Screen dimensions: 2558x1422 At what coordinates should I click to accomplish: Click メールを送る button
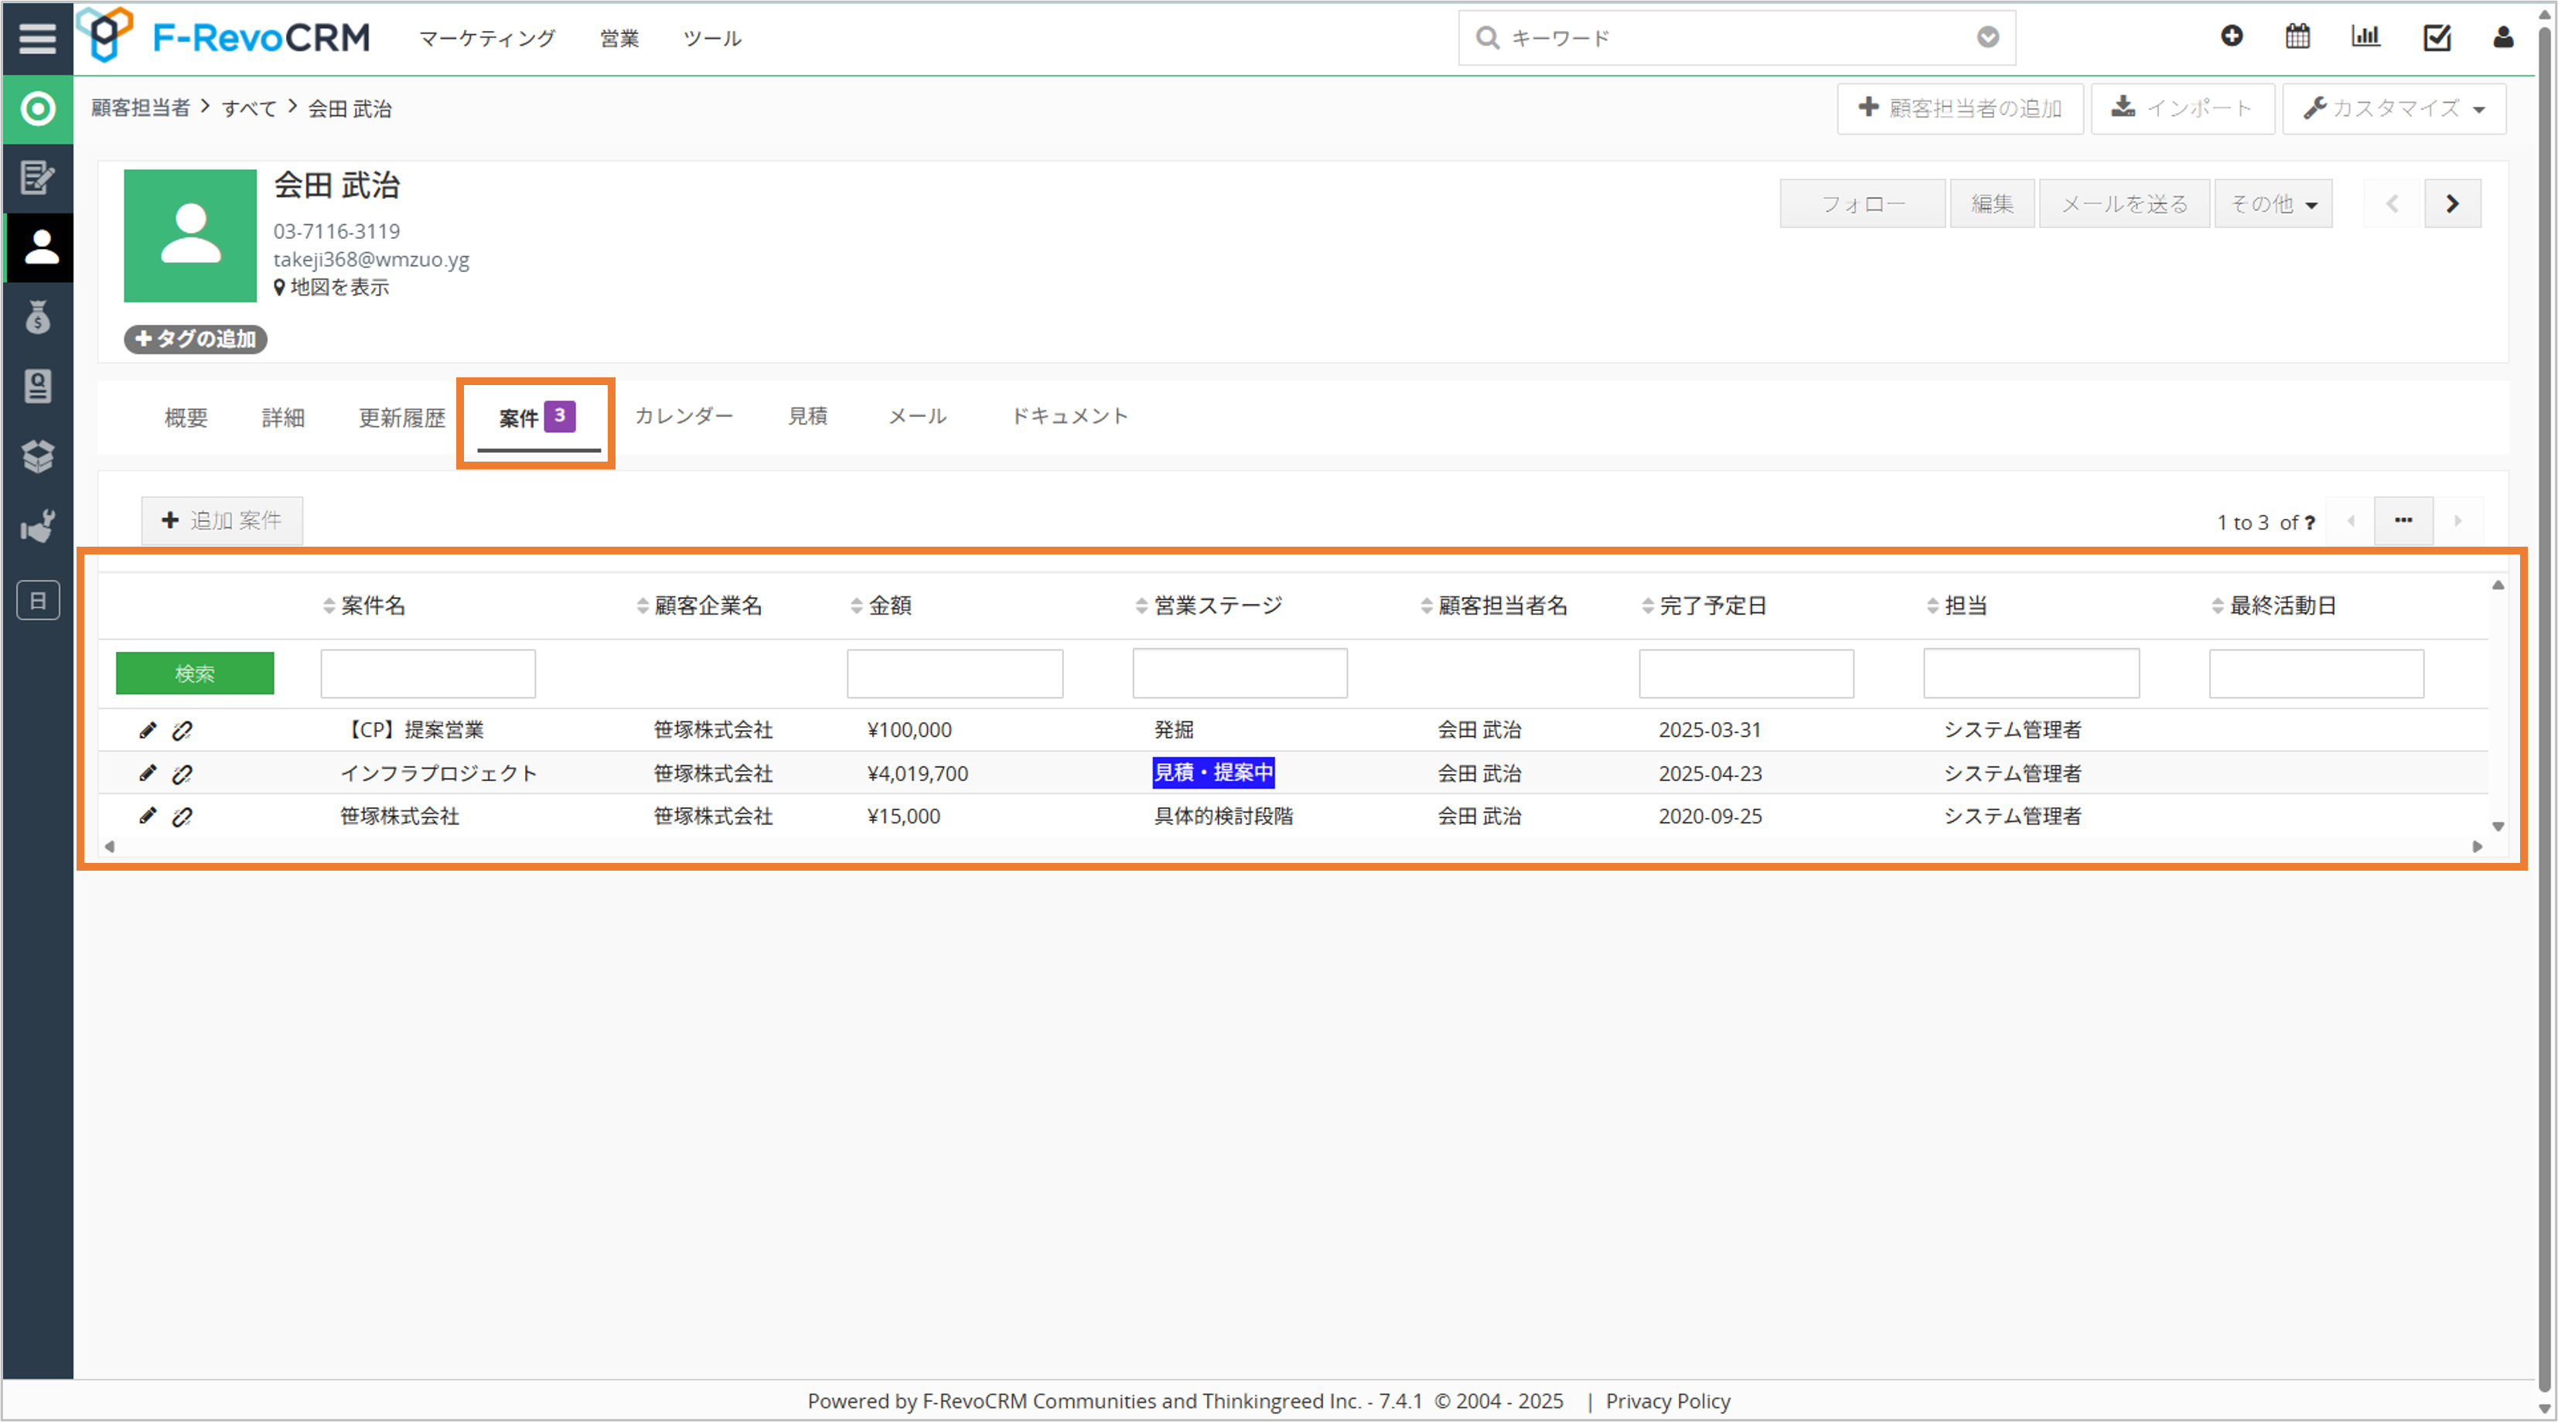[2124, 203]
